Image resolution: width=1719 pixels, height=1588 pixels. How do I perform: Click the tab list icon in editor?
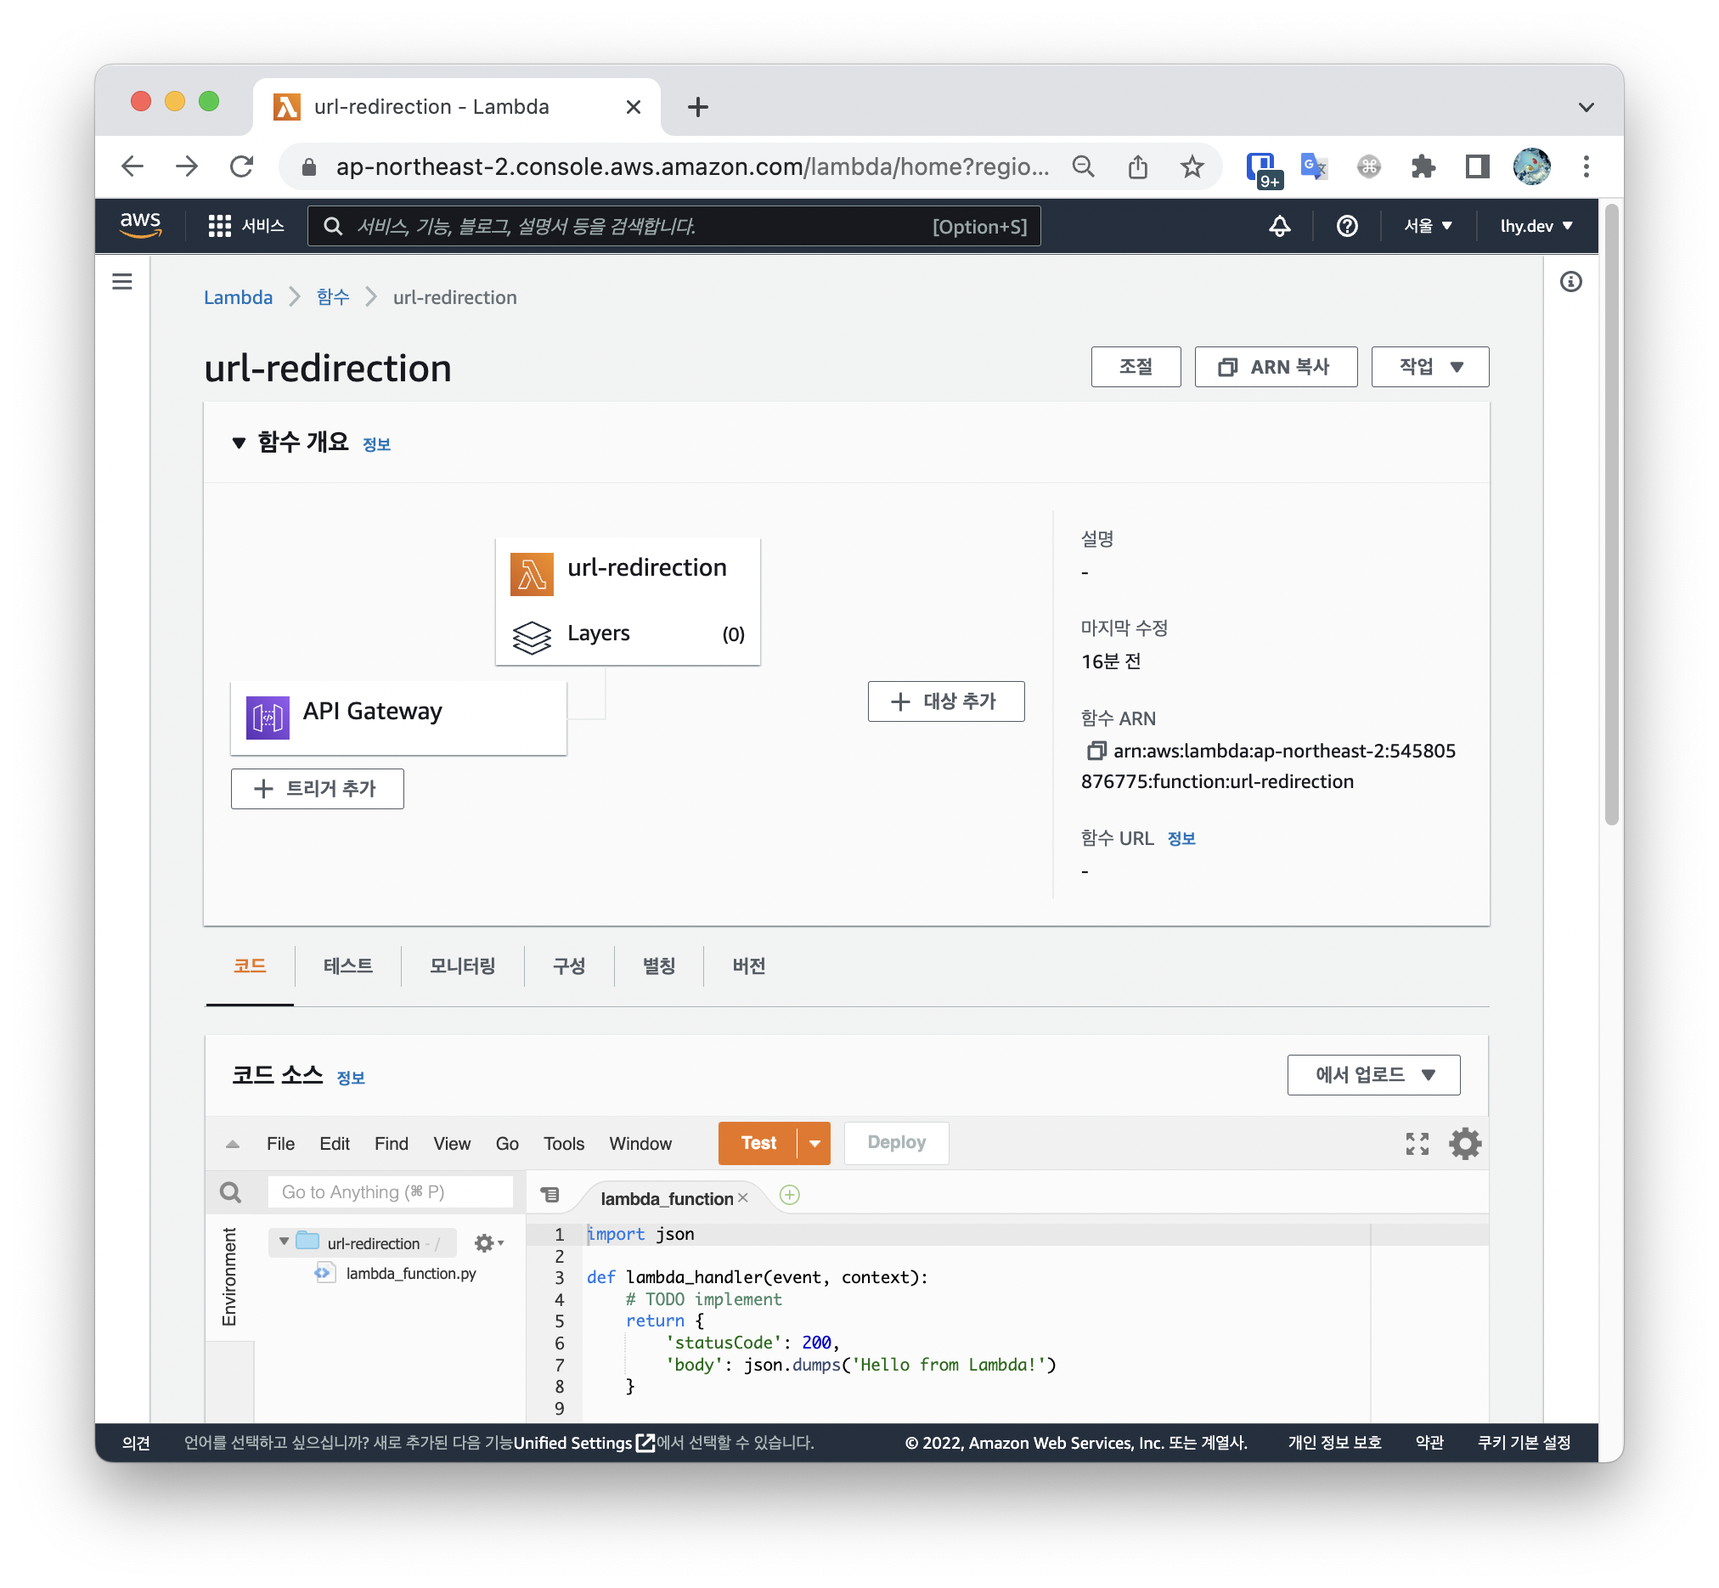point(550,1195)
